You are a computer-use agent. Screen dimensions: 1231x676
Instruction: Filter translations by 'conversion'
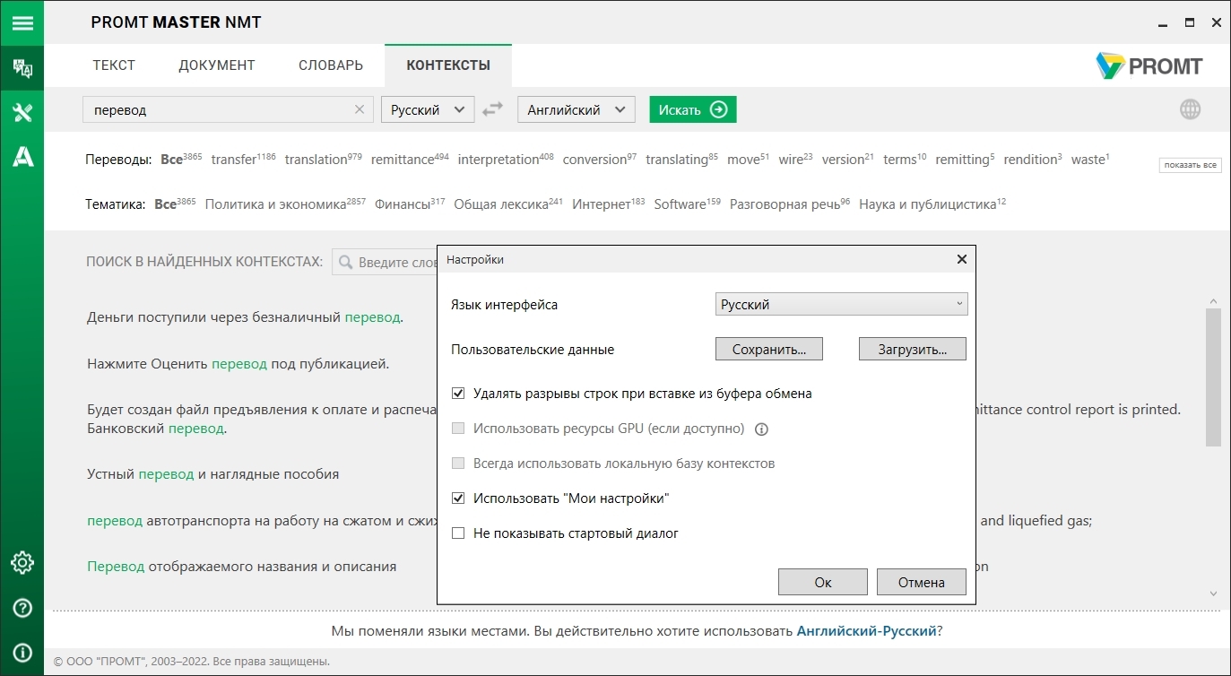tap(599, 159)
